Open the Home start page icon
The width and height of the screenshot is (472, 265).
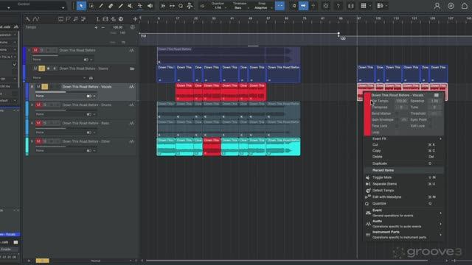tap(465, 6)
